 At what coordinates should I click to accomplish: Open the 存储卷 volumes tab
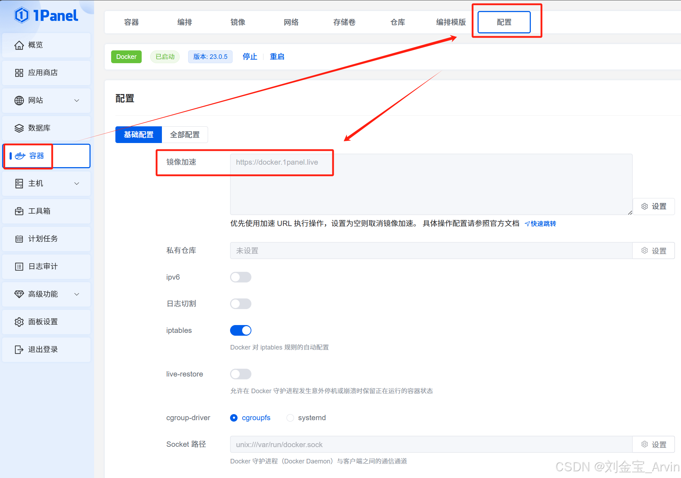[344, 22]
